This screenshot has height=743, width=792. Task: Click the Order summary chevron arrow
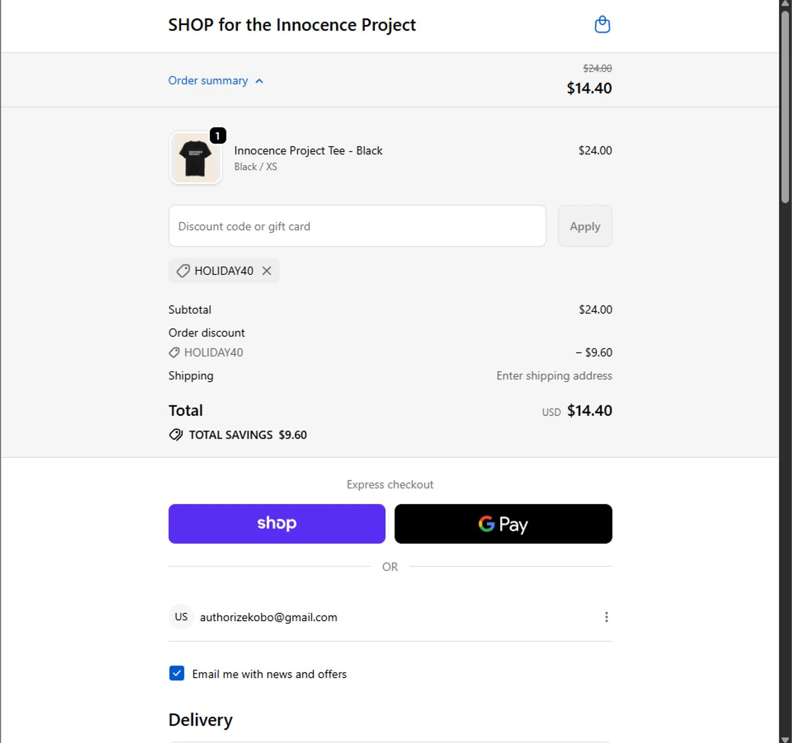point(259,81)
